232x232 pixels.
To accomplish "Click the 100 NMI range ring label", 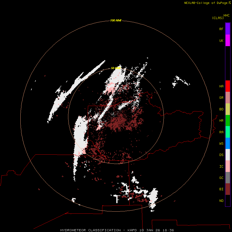I will [116, 20].
